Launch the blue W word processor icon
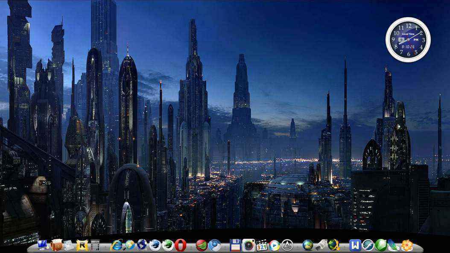This screenshot has height=253, width=450. pyautogui.click(x=355, y=245)
